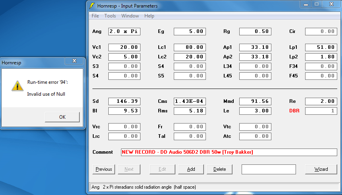The image size is (342, 195).
Task: Click the L34 input field
Action: tap(255, 66)
